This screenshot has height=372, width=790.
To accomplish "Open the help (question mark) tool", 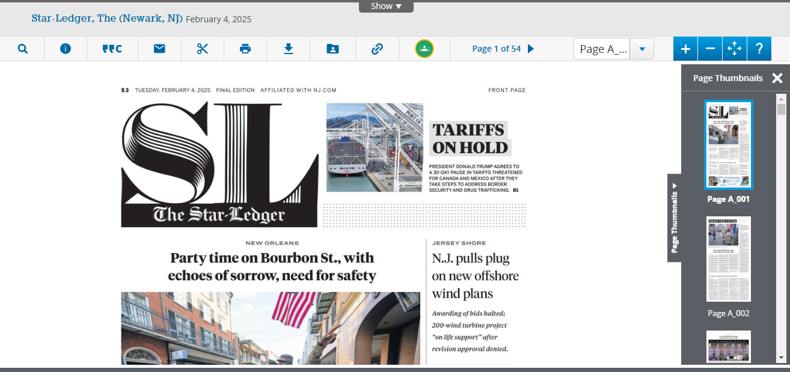I will (x=759, y=49).
